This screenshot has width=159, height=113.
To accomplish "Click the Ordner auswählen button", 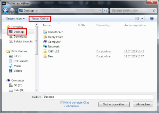I will pyautogui.click(x=114, y=104).
